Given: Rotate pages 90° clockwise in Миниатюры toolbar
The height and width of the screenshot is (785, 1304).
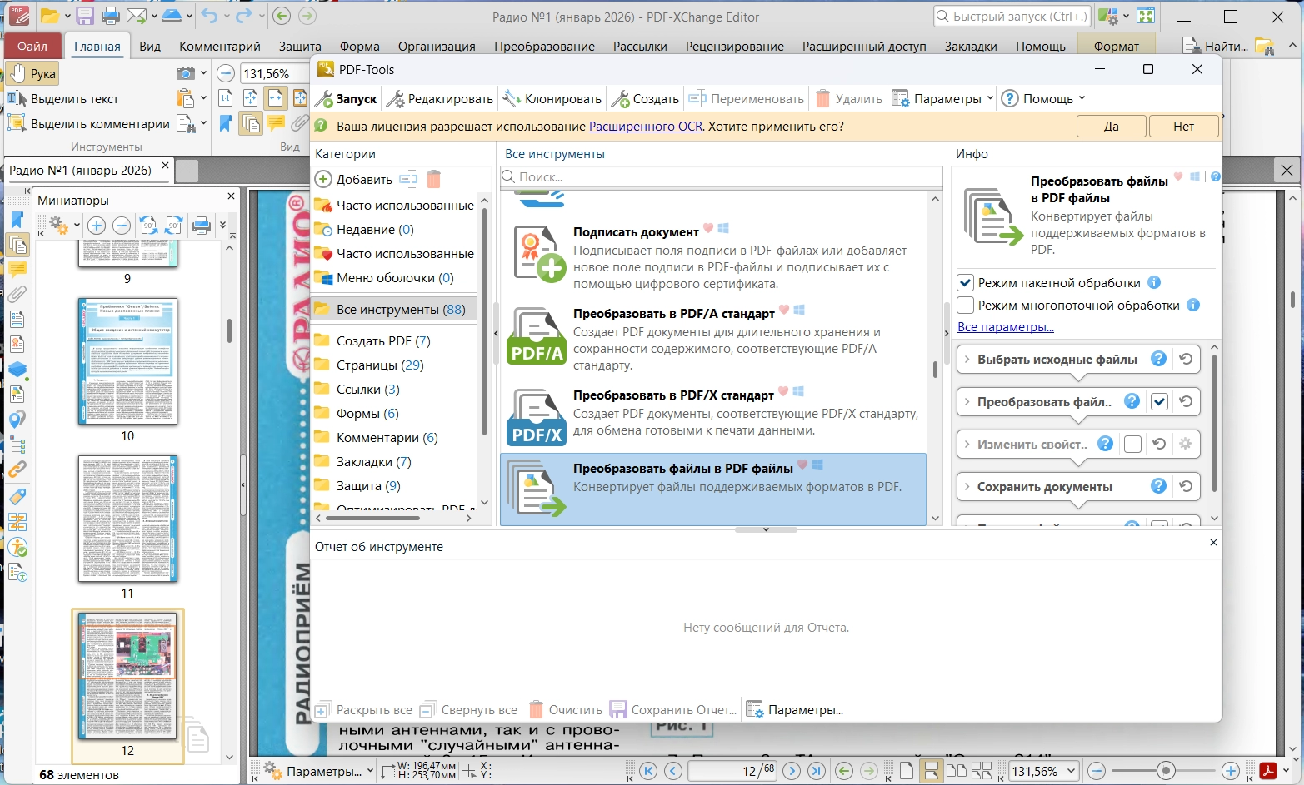Looking at the screenshot, I should click(174, 226).
